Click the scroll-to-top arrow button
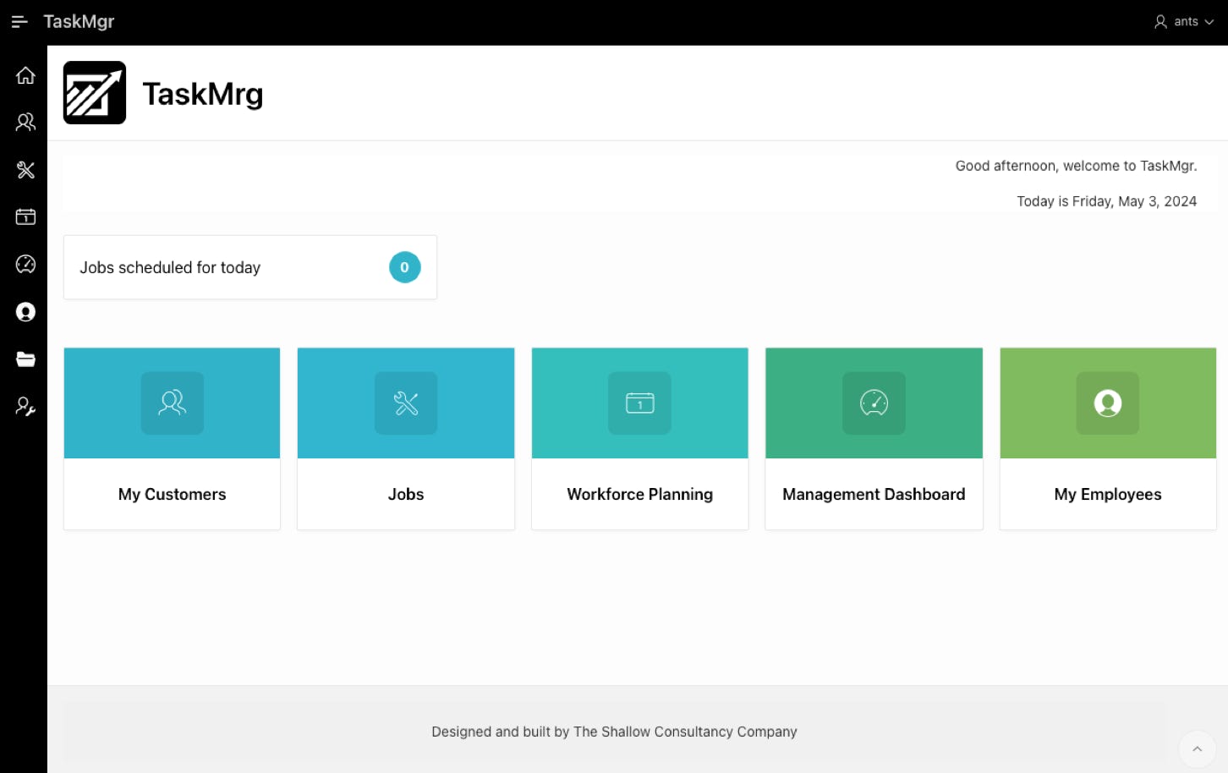The image size is (1228, 773). tap(1197, 748)
